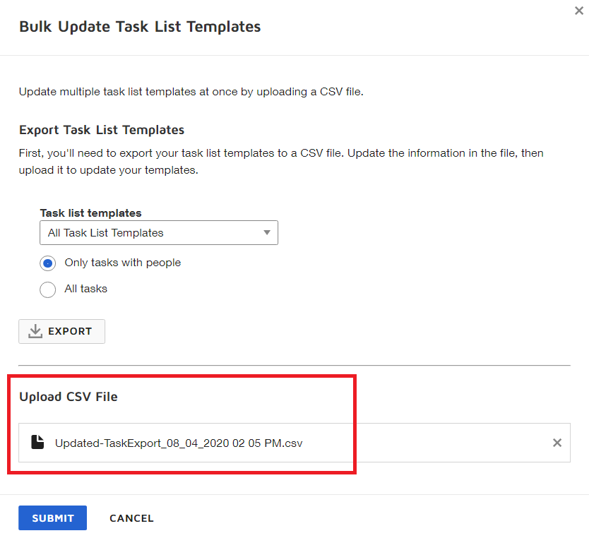
Task: Click the 'Task list templates' field label
Action: pos(90,213)
